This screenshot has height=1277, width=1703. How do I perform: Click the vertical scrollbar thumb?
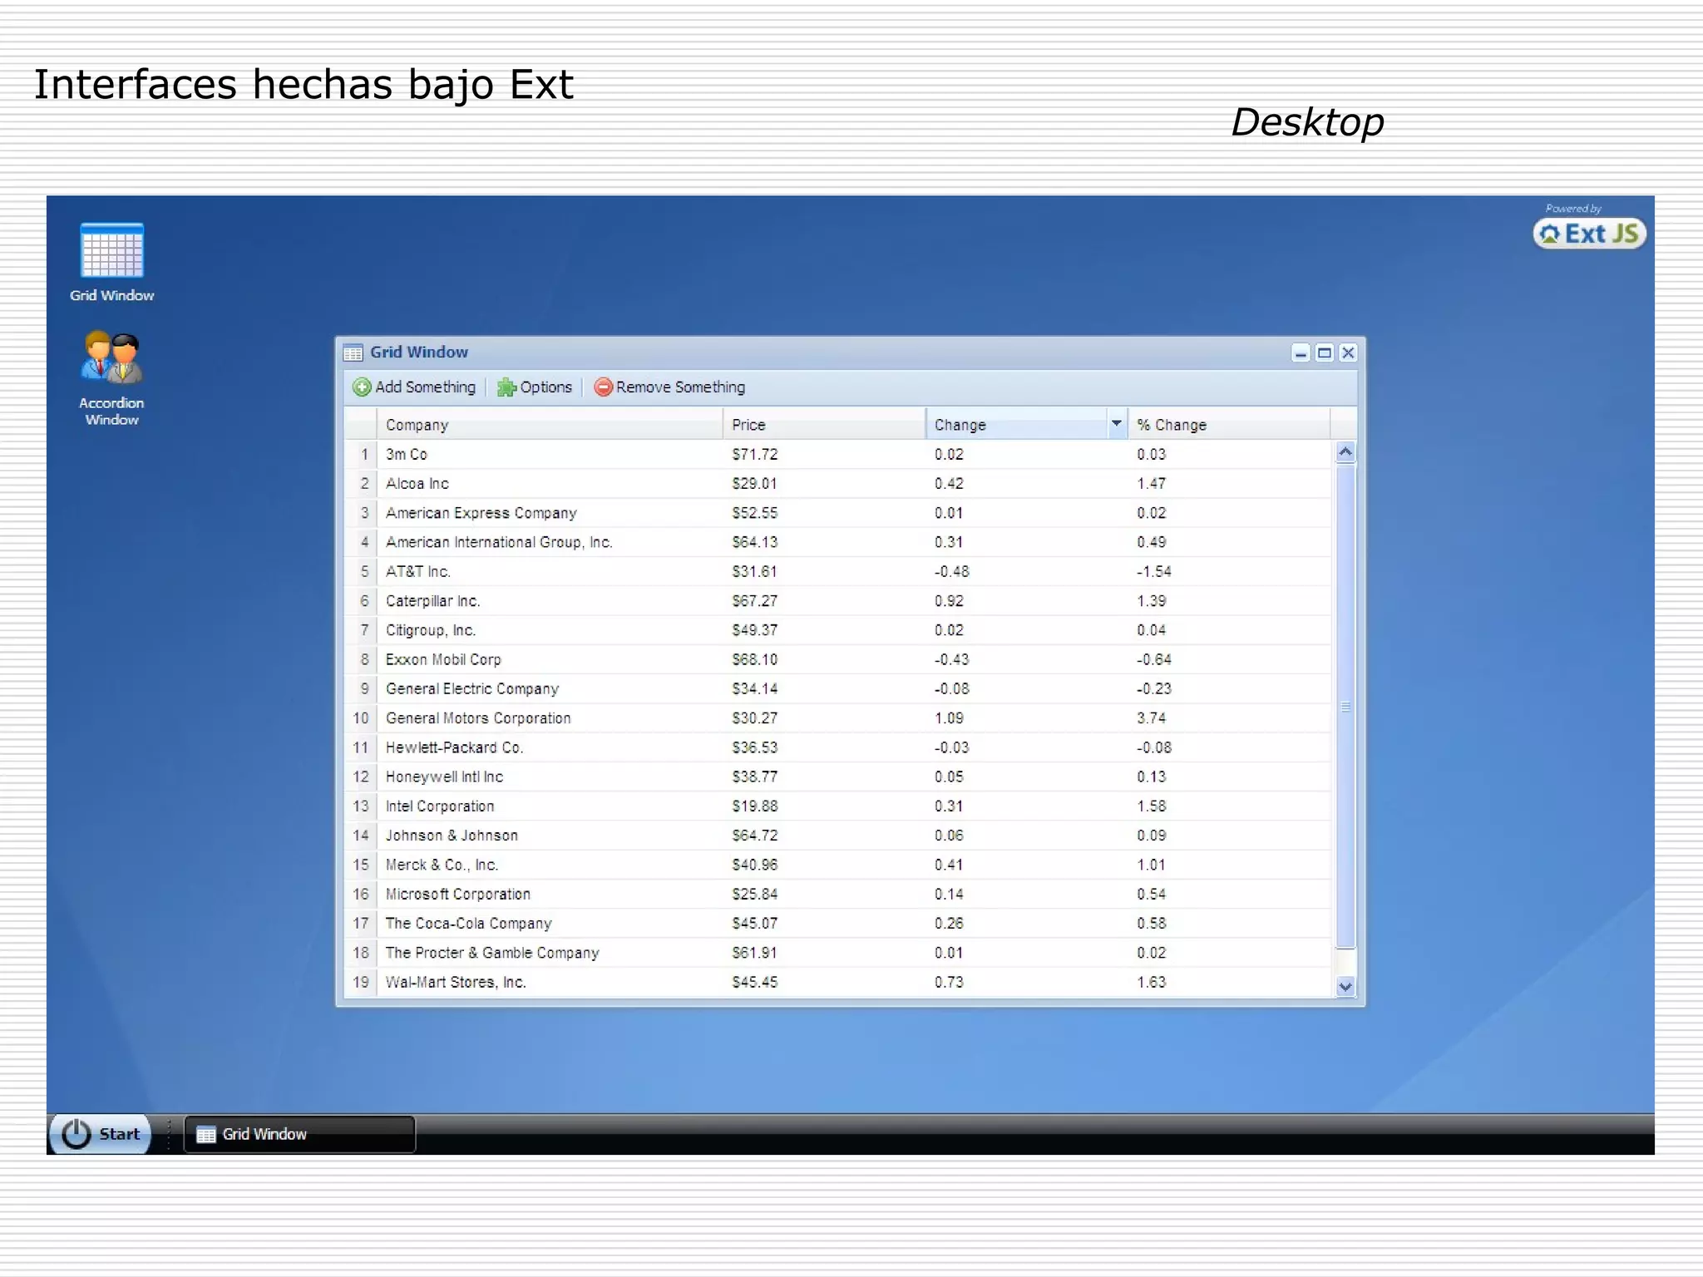pos(1345,706)
